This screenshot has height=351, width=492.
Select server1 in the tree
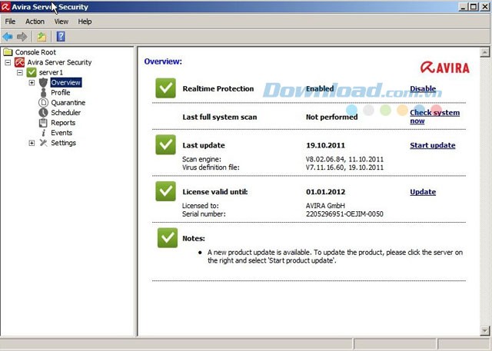(x=51, y=72)
